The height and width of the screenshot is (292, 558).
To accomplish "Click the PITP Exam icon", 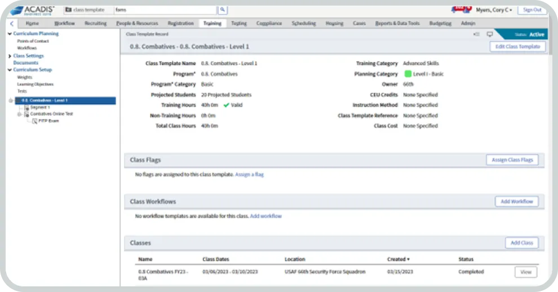I will click(35, 121).
